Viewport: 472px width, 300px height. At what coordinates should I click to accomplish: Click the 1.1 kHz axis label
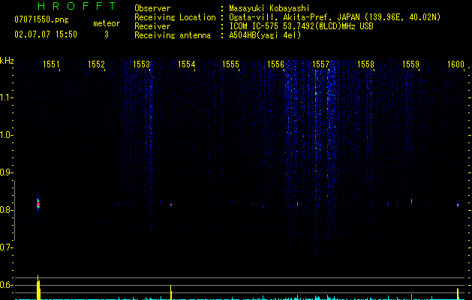point(6,97)
